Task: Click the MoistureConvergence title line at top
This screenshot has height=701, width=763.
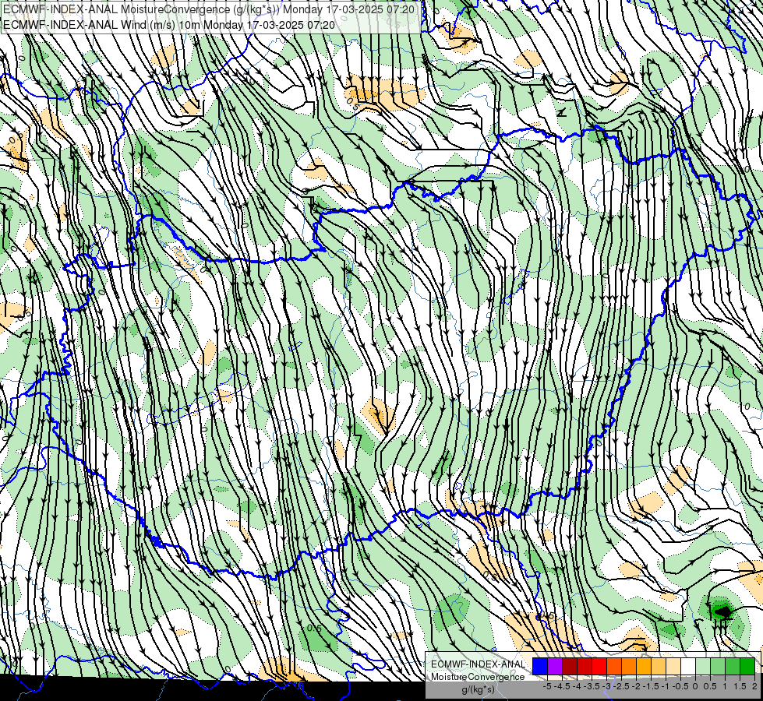Action: pyautogui.click(x=209, y=9)
